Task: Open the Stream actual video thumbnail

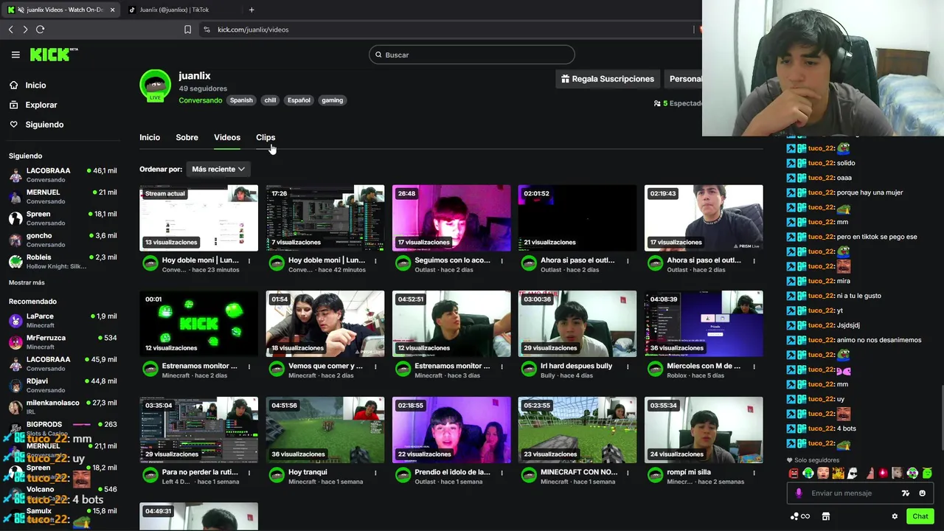Action: (x=198, y=218)
